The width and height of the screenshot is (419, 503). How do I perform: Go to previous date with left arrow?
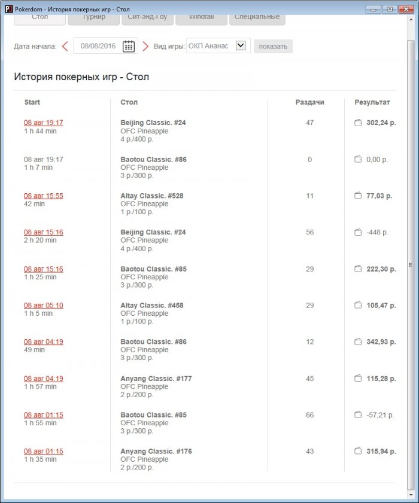point(65,46)
